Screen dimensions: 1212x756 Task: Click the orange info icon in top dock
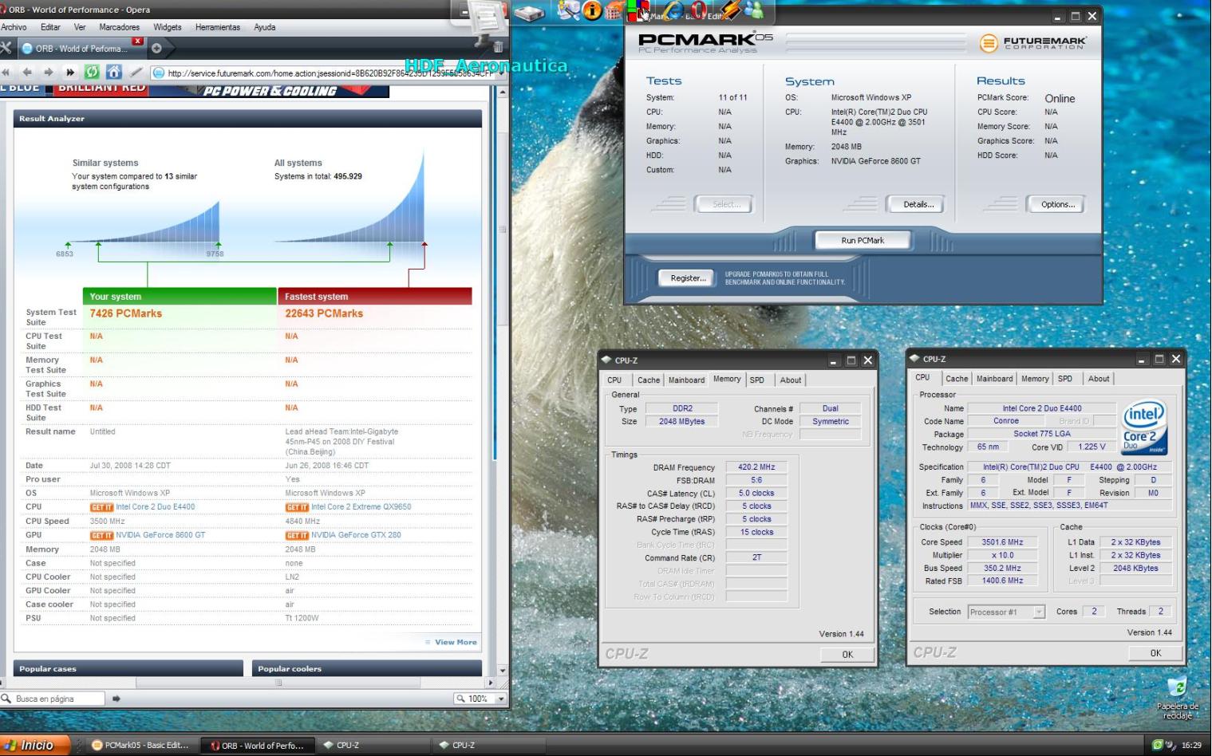(592, 10)
